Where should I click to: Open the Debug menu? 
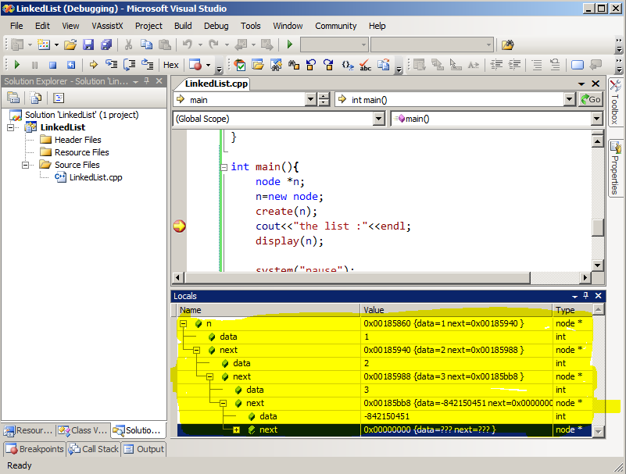click(216, 26)
